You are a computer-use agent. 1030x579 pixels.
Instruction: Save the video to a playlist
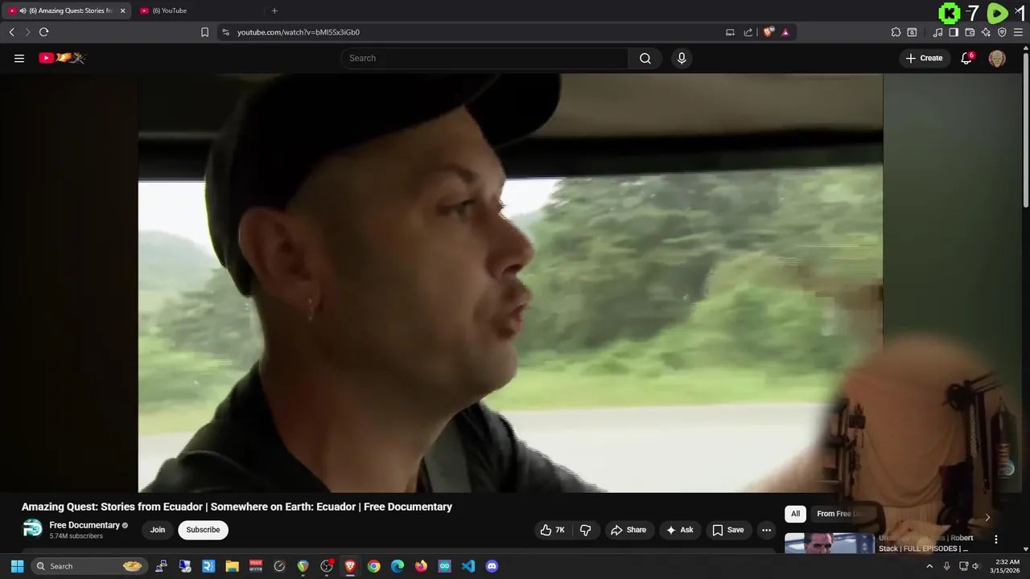click(728, 530)
